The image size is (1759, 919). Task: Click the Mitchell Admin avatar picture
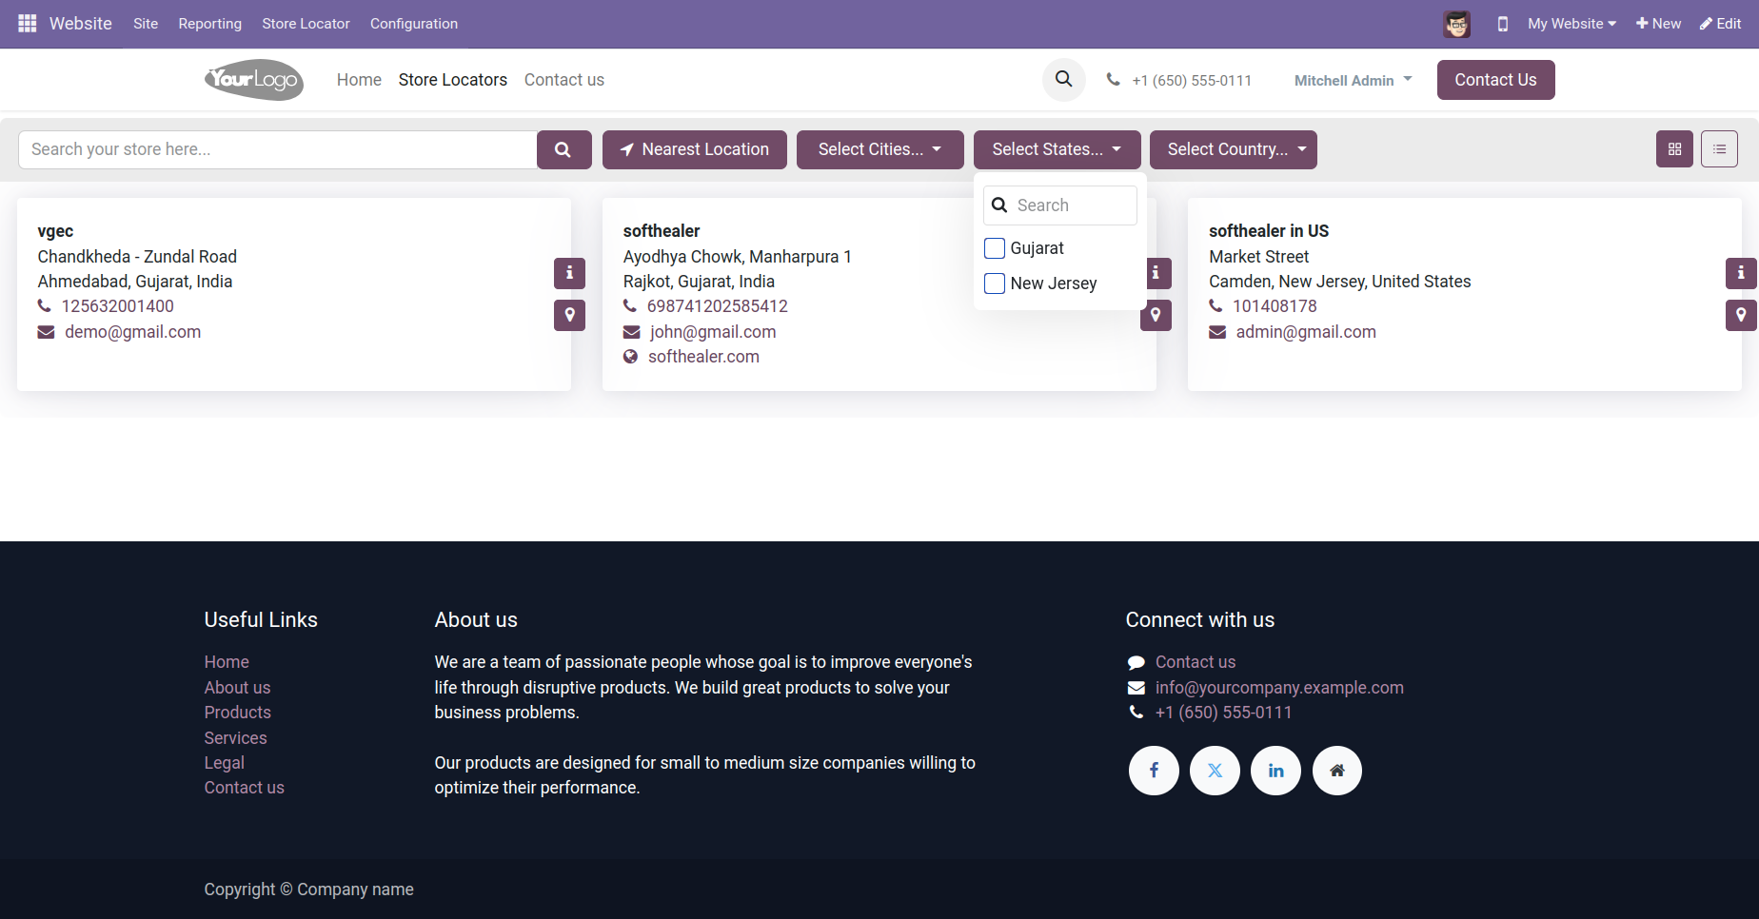pyautogui.click(x=1456, y=24)
